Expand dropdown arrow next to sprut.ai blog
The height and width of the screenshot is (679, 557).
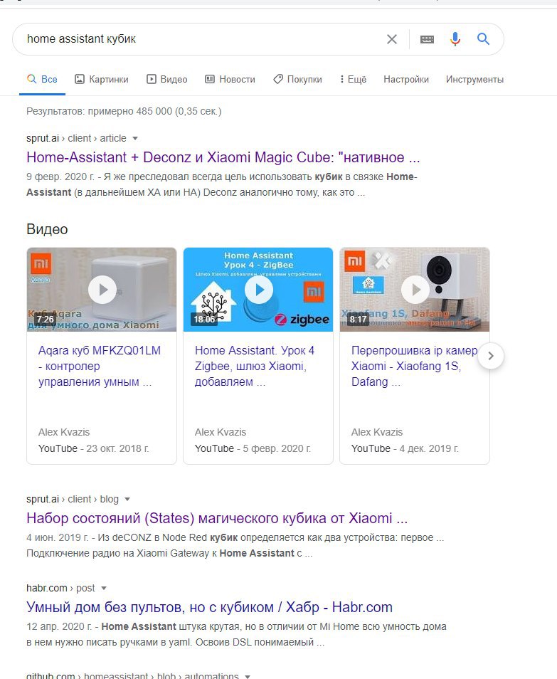(x=127, y=500)
